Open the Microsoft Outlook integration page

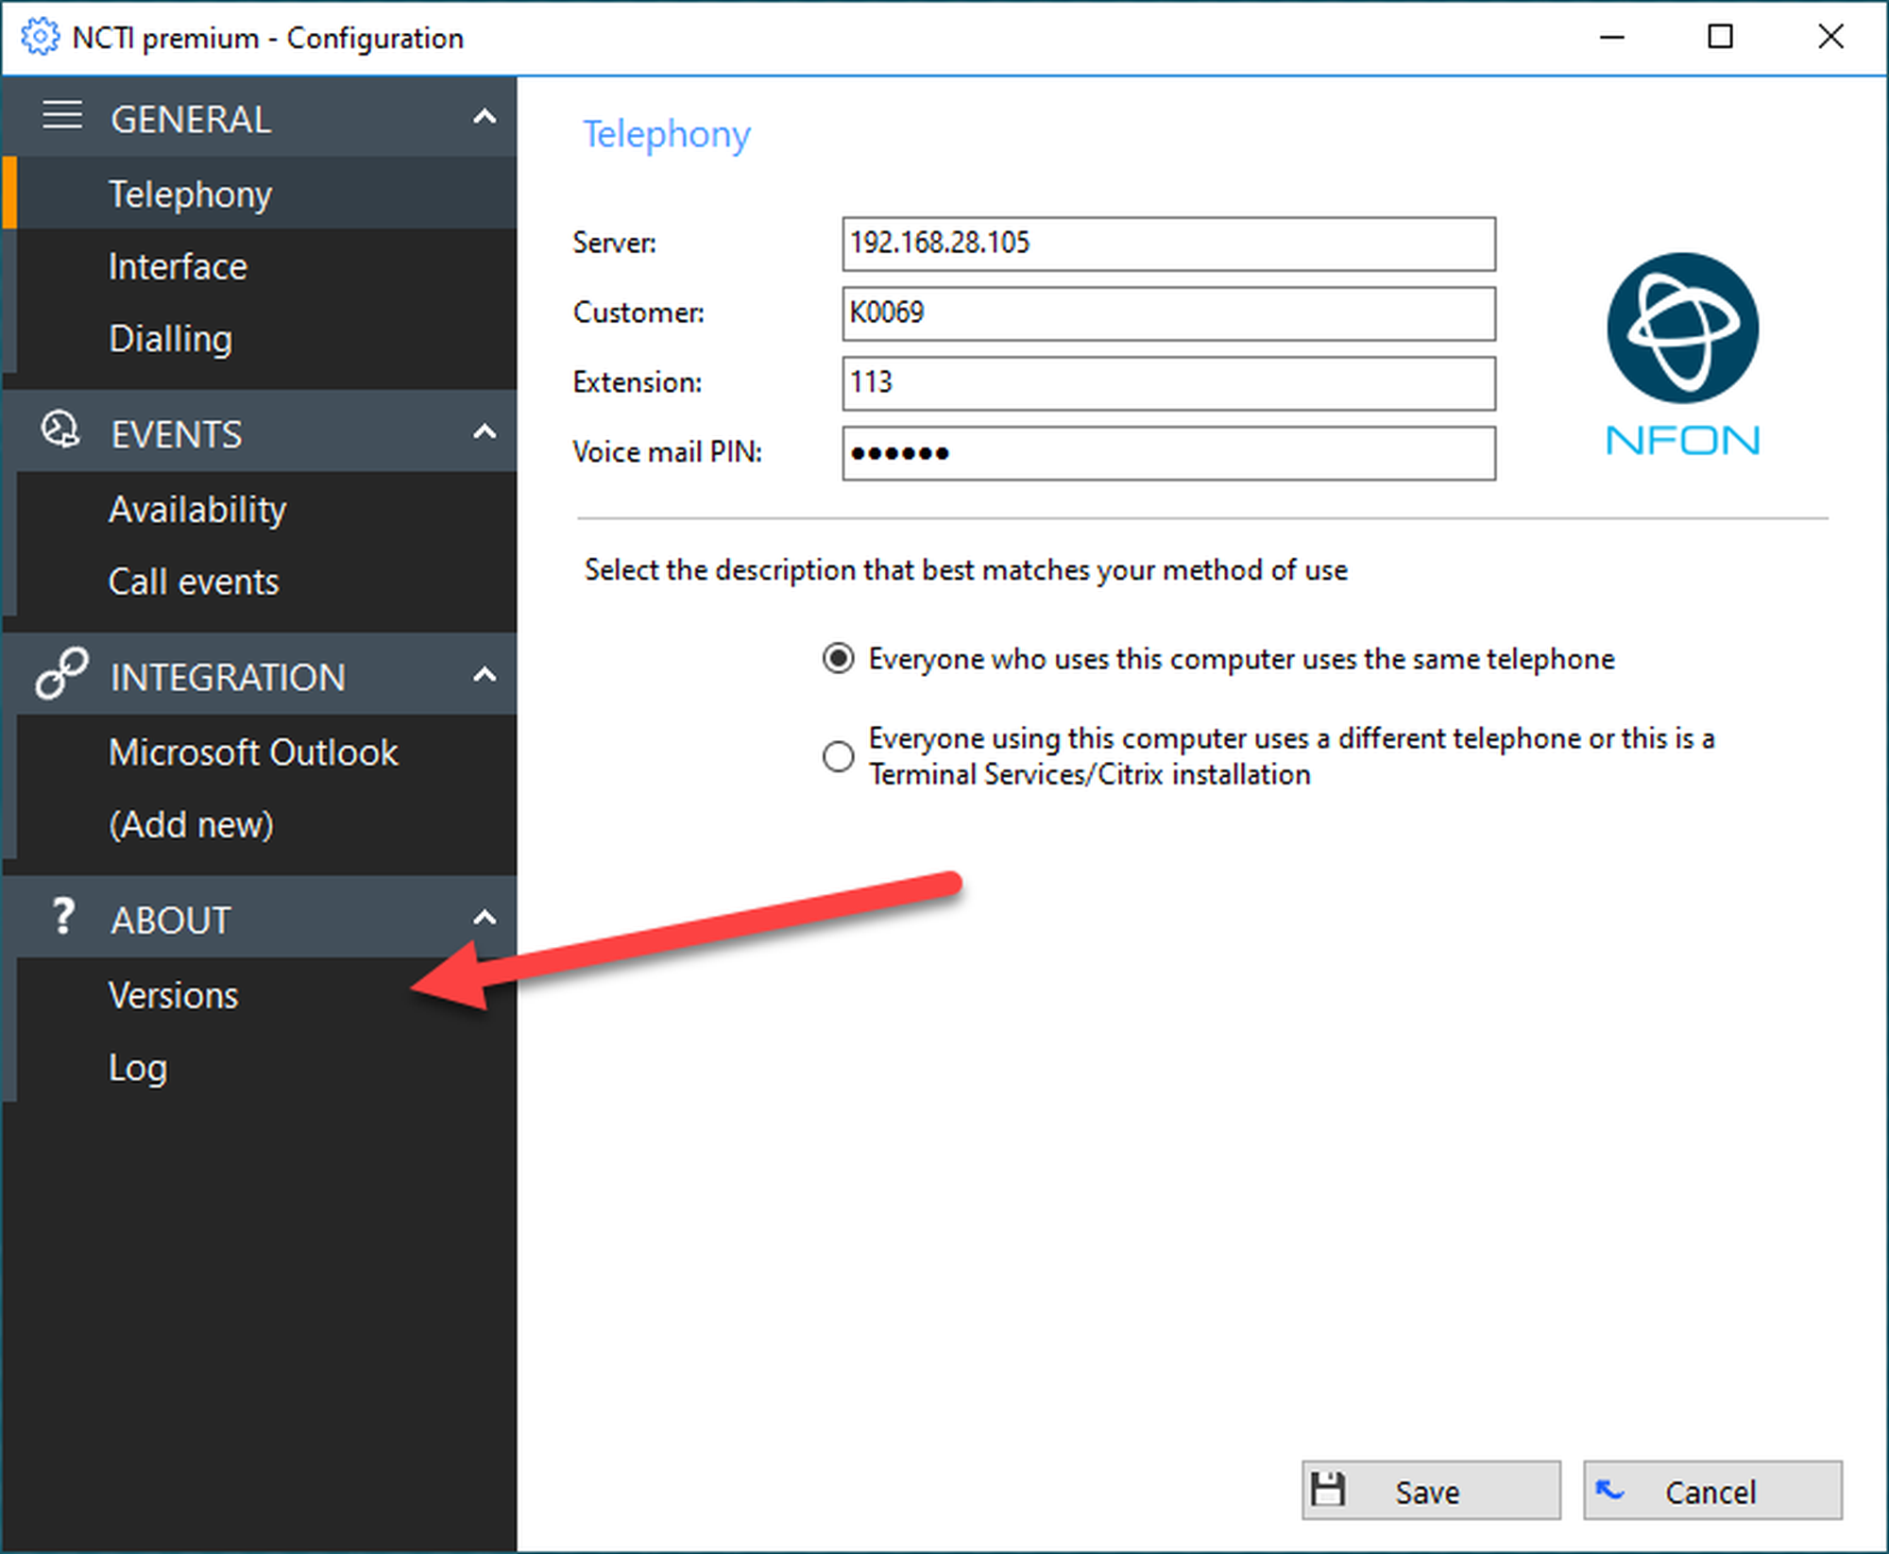coord(253,752)
